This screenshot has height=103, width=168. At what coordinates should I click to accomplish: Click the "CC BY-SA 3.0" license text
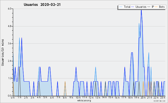click(159, 101)
